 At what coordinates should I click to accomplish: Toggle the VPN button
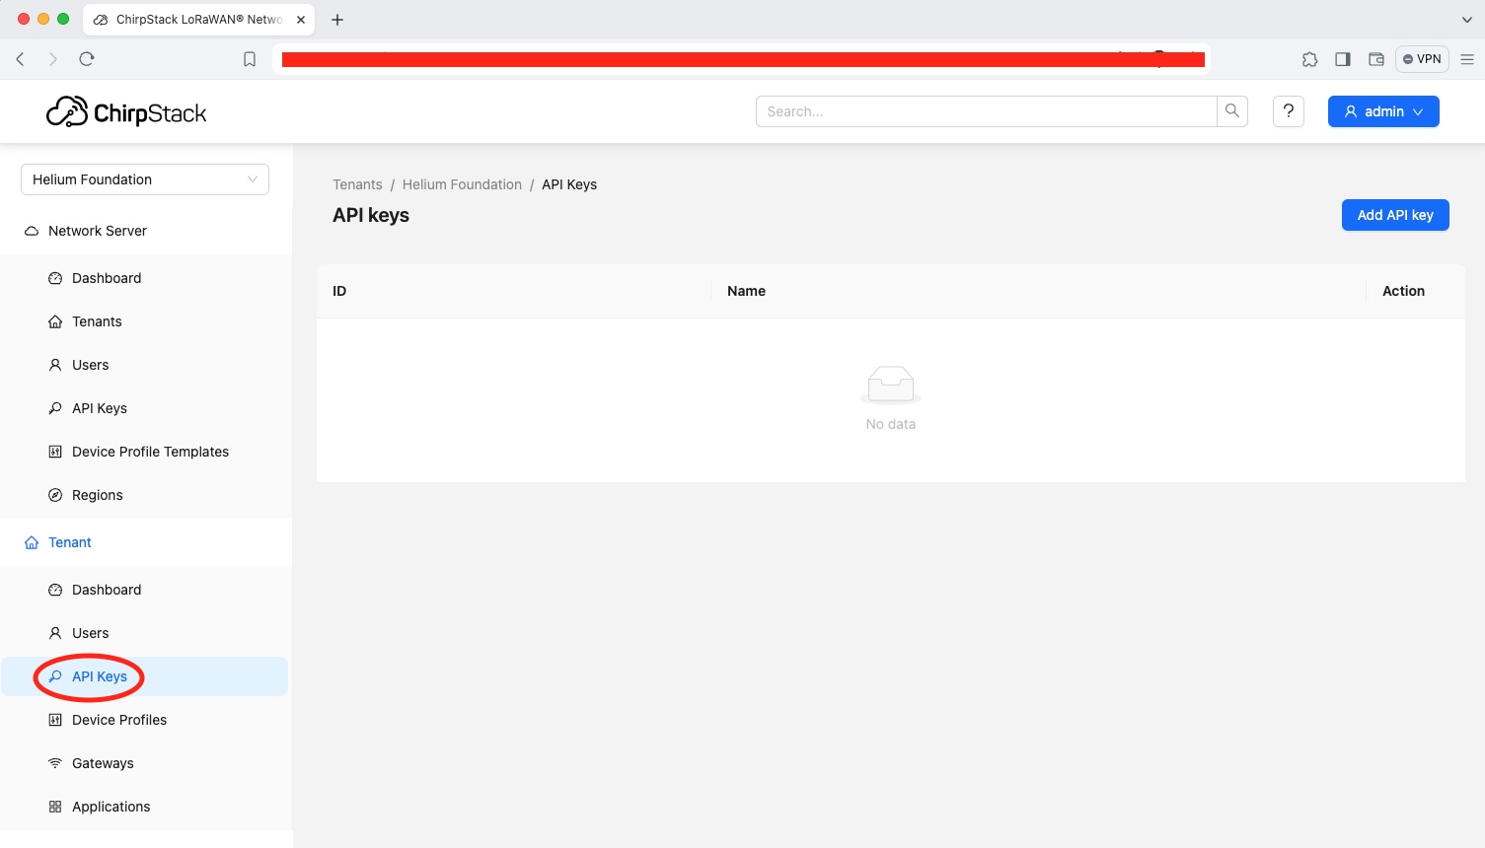coord(1422,59)
